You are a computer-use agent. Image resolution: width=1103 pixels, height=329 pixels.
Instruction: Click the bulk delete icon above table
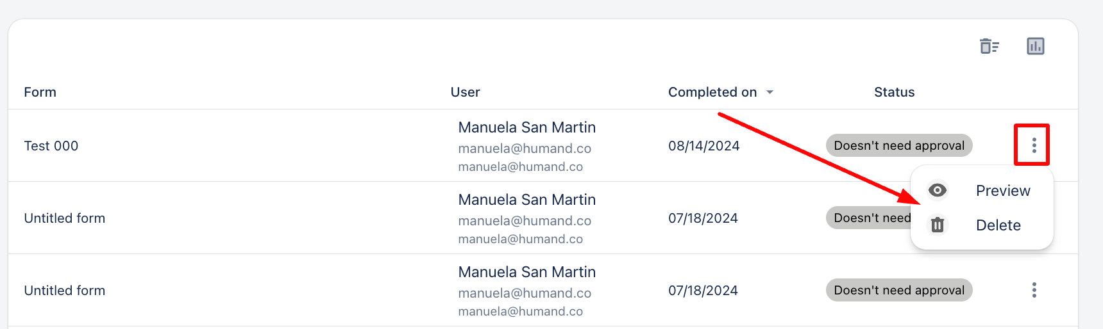989,46
